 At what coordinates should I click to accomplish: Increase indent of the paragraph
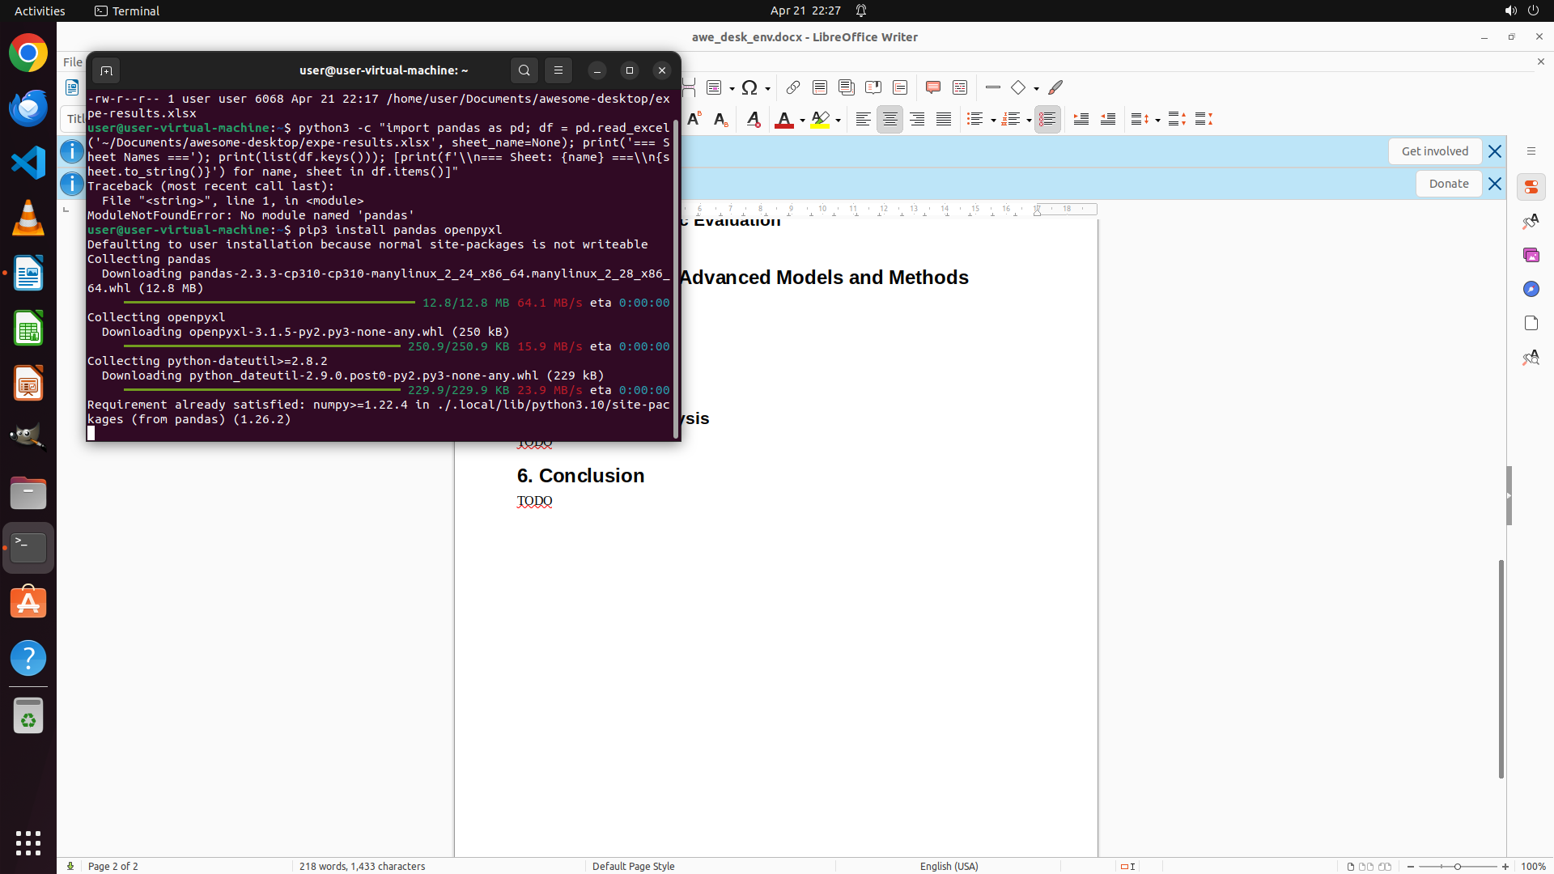[1081, 120]
